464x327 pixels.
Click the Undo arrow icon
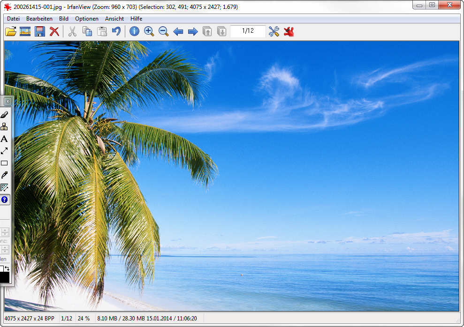point(116,31)
